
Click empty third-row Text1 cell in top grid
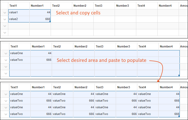click(x=19, y=26)
